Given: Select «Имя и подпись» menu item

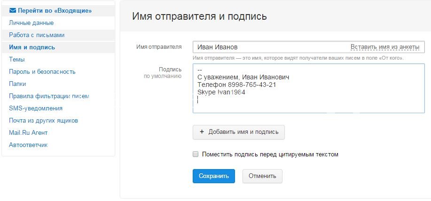Looking at the screenshot, I should click(x=32, y=47).
